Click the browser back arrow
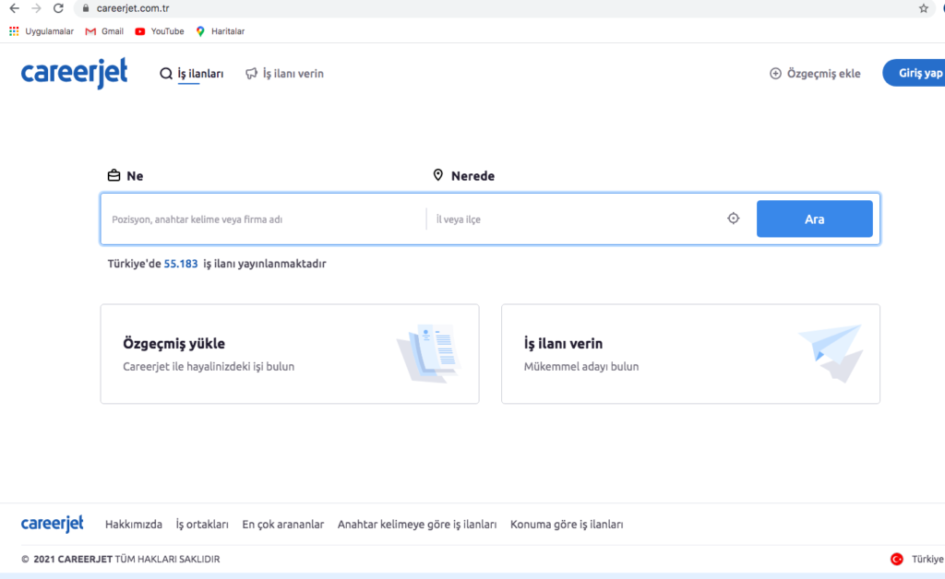Viewport: 945px width, 579px height. tap(14, 8)
